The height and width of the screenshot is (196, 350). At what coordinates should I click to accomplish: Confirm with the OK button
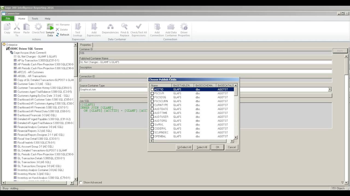[217, 147]
